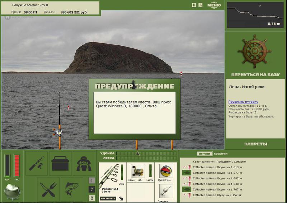Select rod slot 2
This screenshot has width=287, height=203.
(92, 189)
